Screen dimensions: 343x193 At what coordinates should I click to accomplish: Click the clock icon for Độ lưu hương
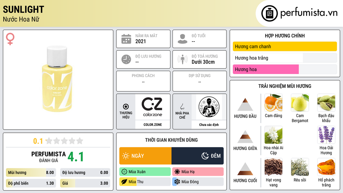coord(126,59)
